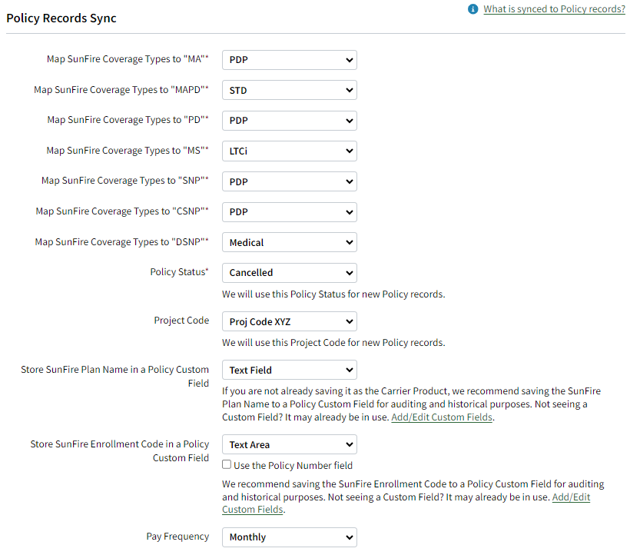Click "We will use this Policy Status" helper text
Screen dimensions: 630x555
click(x=333, y=294)
